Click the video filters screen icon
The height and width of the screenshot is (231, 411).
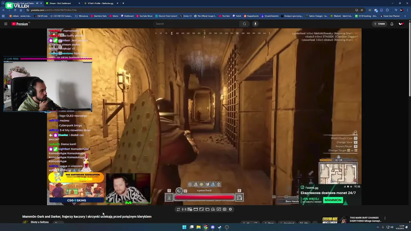coord(219,209)
